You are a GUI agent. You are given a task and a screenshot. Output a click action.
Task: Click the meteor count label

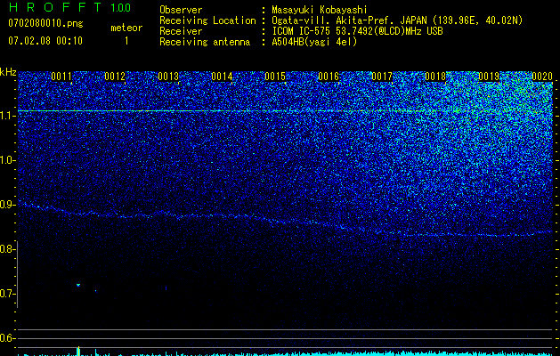coord(126,28)
